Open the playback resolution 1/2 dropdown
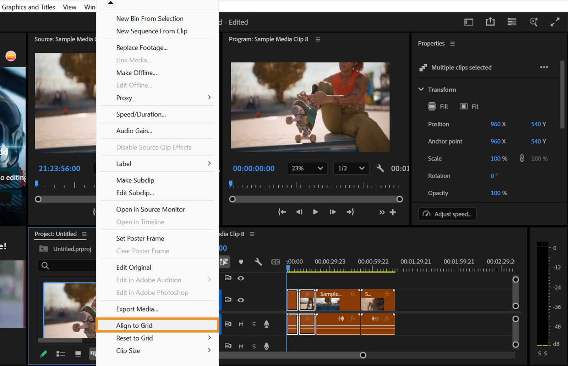The height and width of the screenshot is (366, 568). coord(351,168)
